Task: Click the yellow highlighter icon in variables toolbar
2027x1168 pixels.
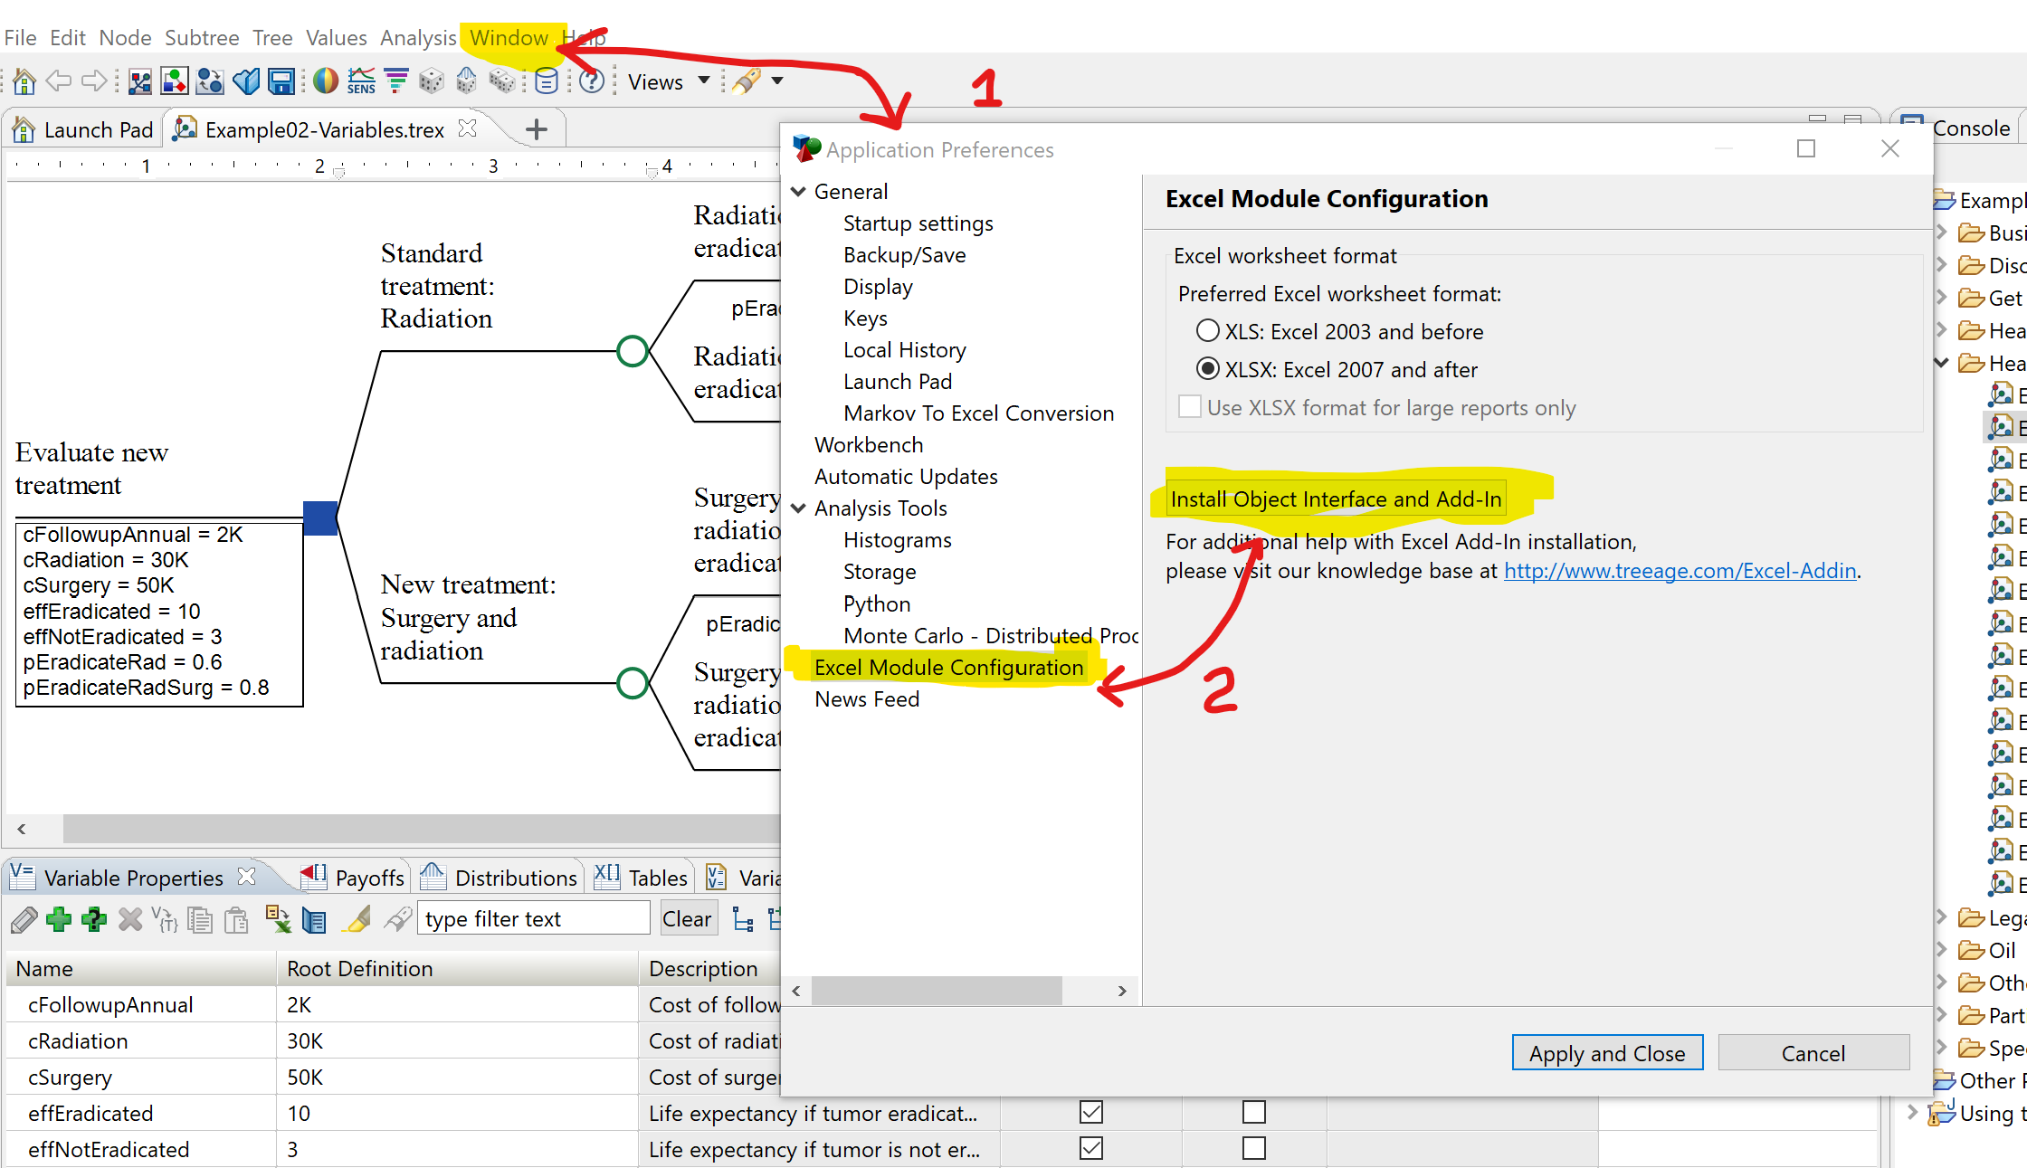Action: pyautogui.click(x=357, y=919)
